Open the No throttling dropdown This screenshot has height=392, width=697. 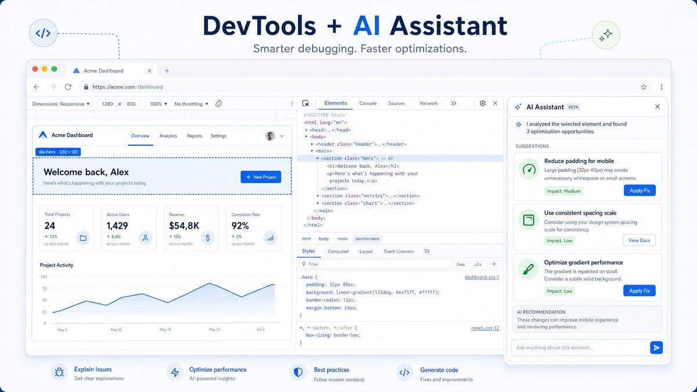[x=191, y=104]
